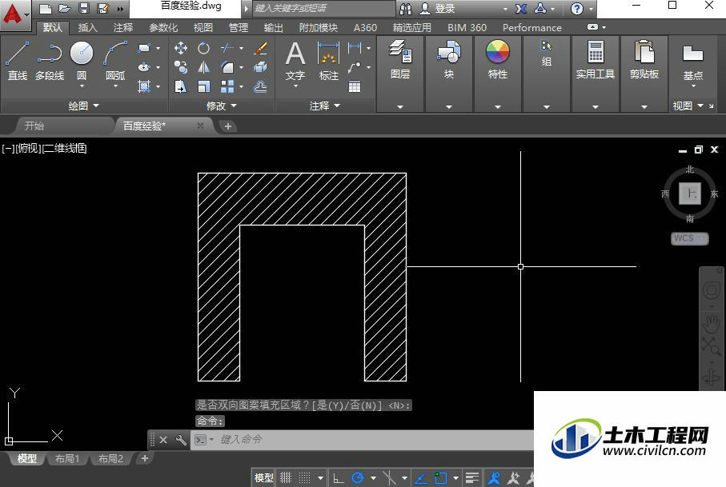Insert a Table via table icon
This screenshot has height=487, width=726.
355,86
